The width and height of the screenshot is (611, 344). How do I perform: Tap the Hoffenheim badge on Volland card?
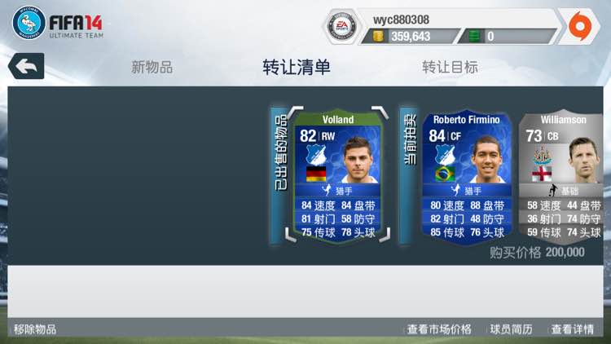click(x=316, y=155)
